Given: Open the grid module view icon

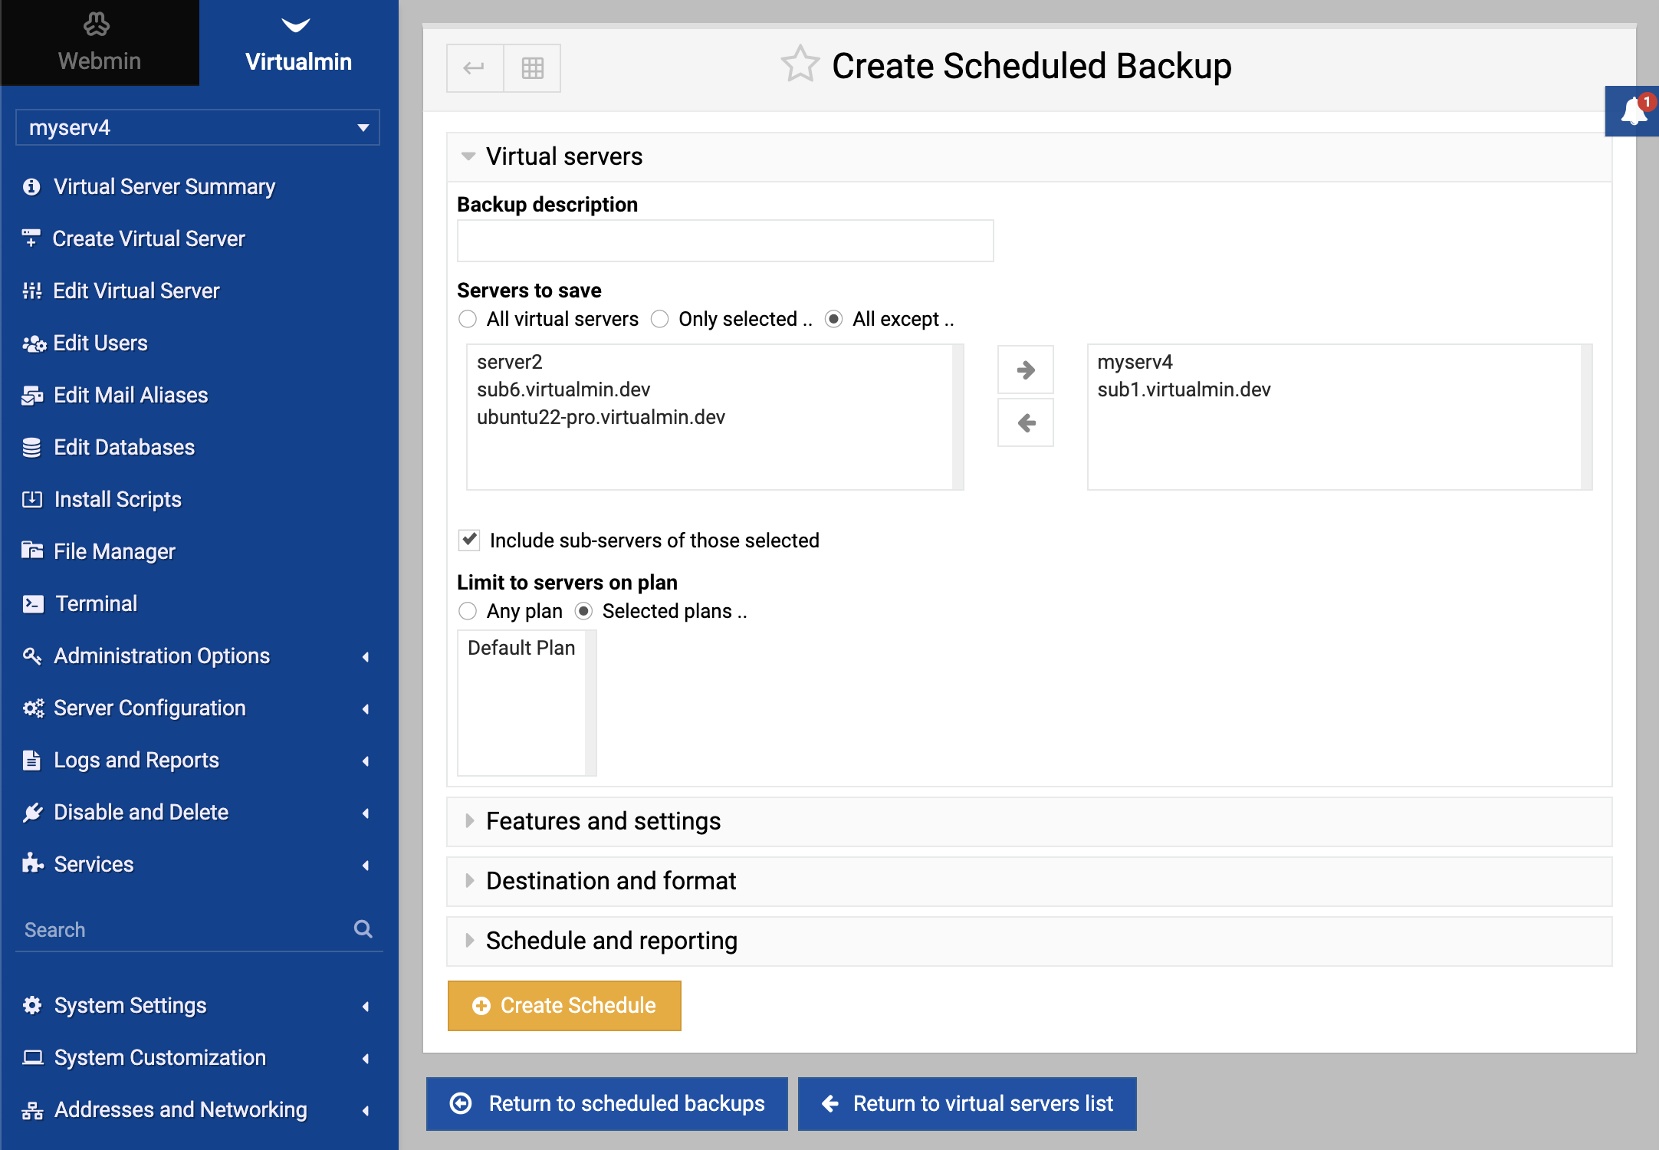Looking at the screenshot, I should pyautogui.click(x=532, y=67).
